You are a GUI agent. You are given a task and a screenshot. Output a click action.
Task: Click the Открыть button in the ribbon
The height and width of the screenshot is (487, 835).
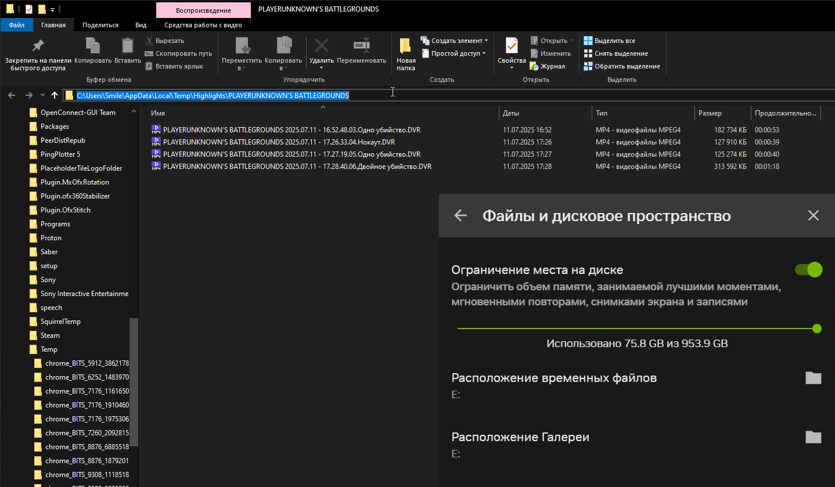point(552,41)
